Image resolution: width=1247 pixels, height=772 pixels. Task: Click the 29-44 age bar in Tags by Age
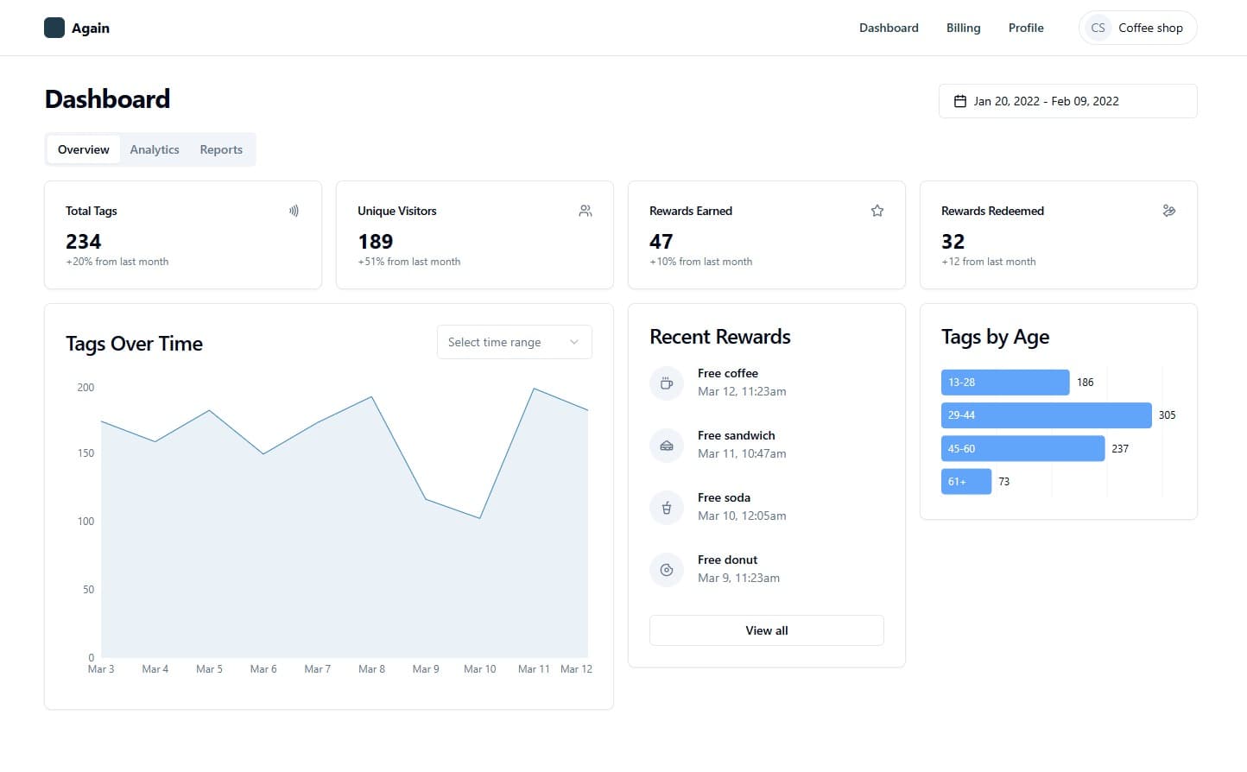click(1046, 414)
